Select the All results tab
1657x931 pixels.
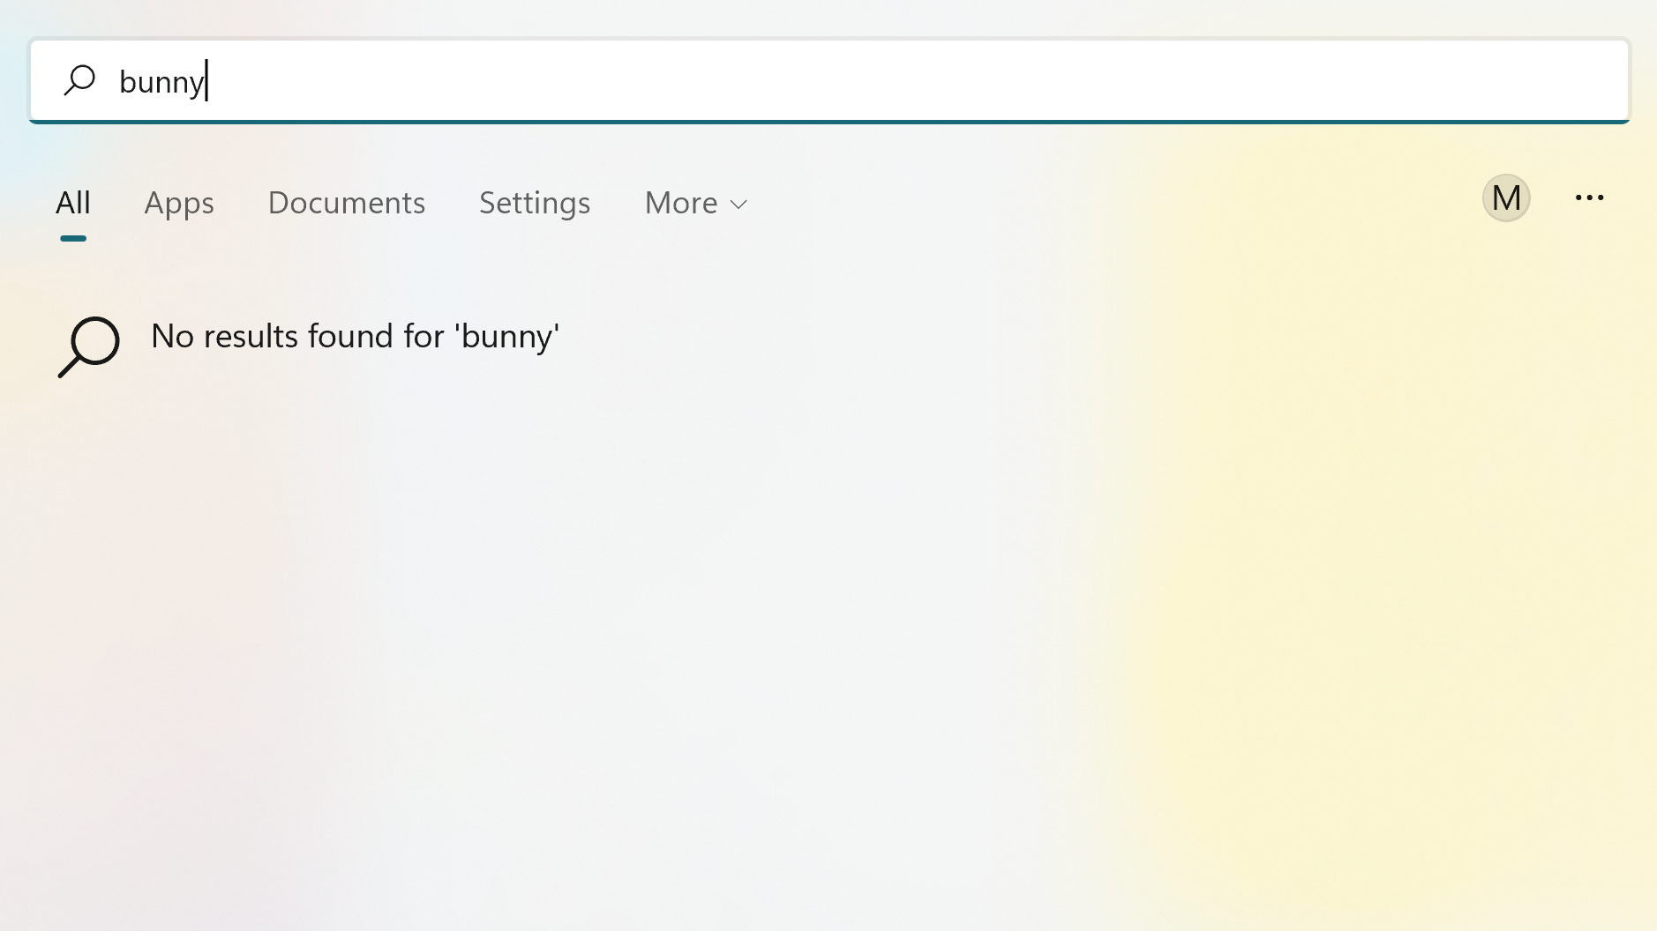(x=72, y=201)
